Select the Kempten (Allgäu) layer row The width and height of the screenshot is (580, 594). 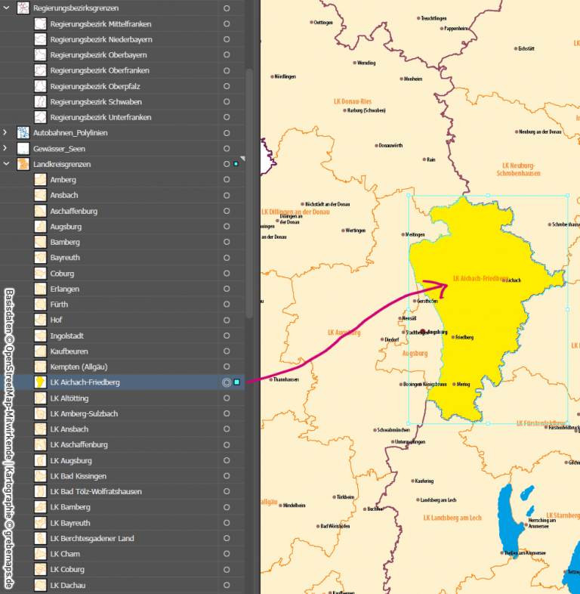(128, 367)
